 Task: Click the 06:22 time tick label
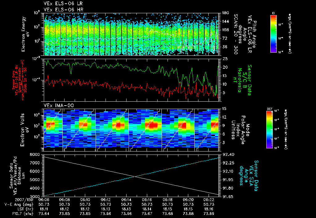pyautogui.click(x=209, y=200)
